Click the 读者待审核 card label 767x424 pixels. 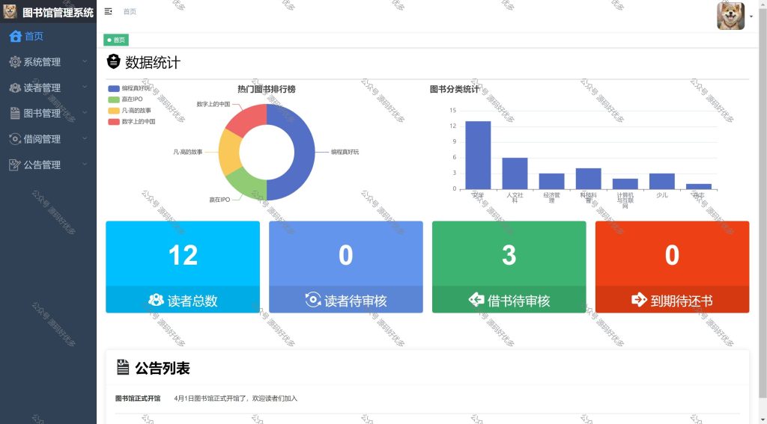point(356,301)
